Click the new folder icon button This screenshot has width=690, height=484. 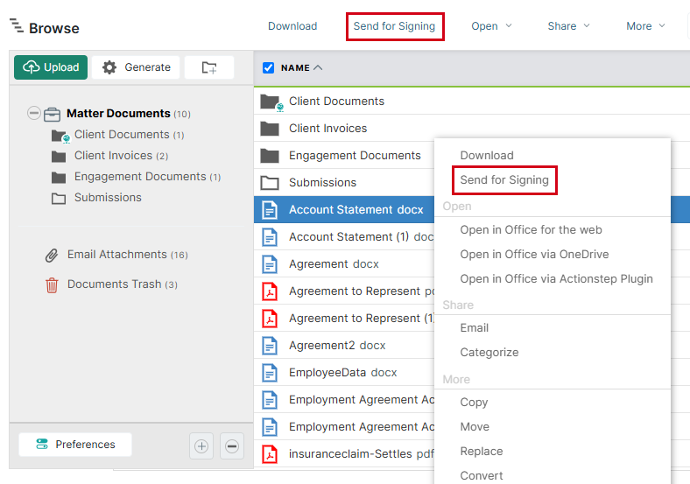(x=208, y=67)
